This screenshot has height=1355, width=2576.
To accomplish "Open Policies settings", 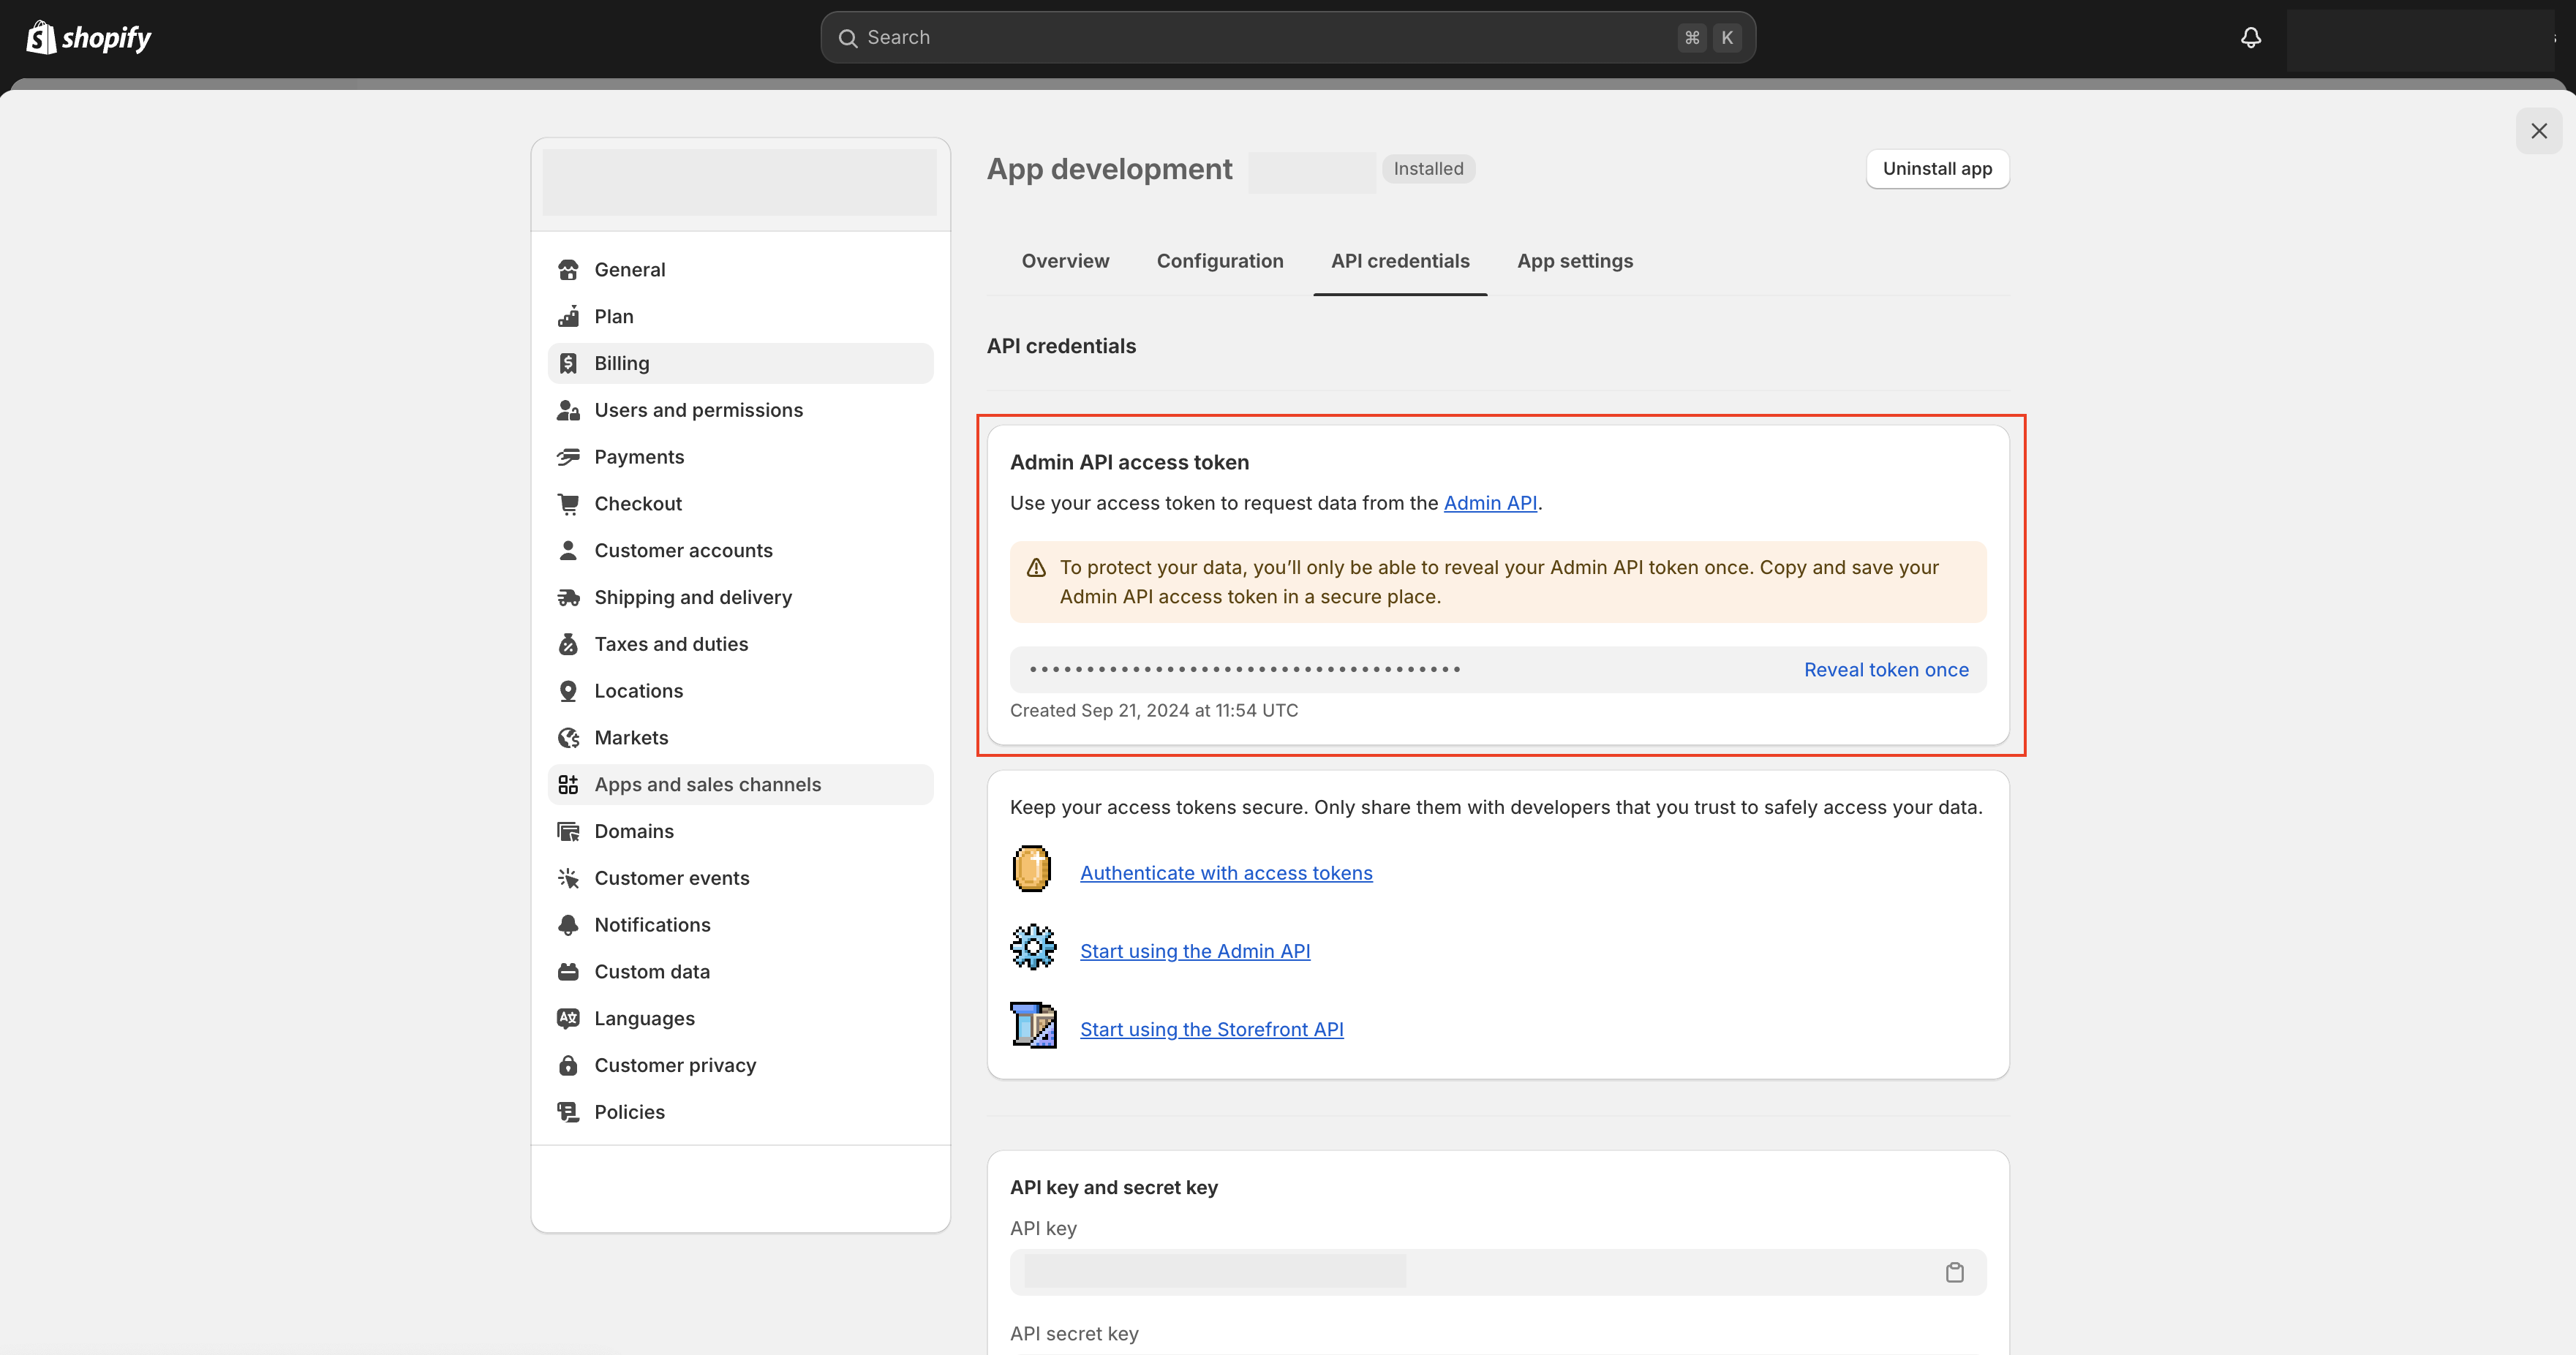I will click(740, 1112).
